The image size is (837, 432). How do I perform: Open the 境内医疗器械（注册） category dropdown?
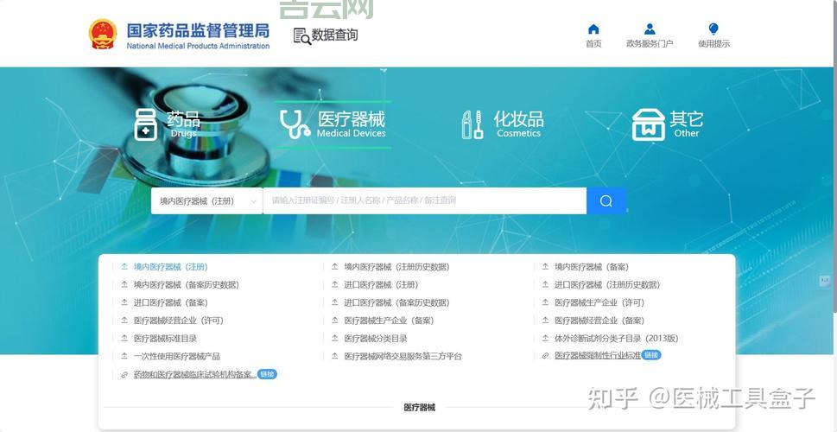206,200
